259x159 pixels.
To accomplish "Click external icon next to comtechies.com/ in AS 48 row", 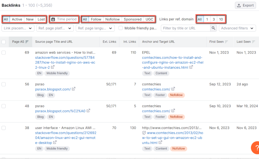I will pyautogui.click(x=173, y=111).
